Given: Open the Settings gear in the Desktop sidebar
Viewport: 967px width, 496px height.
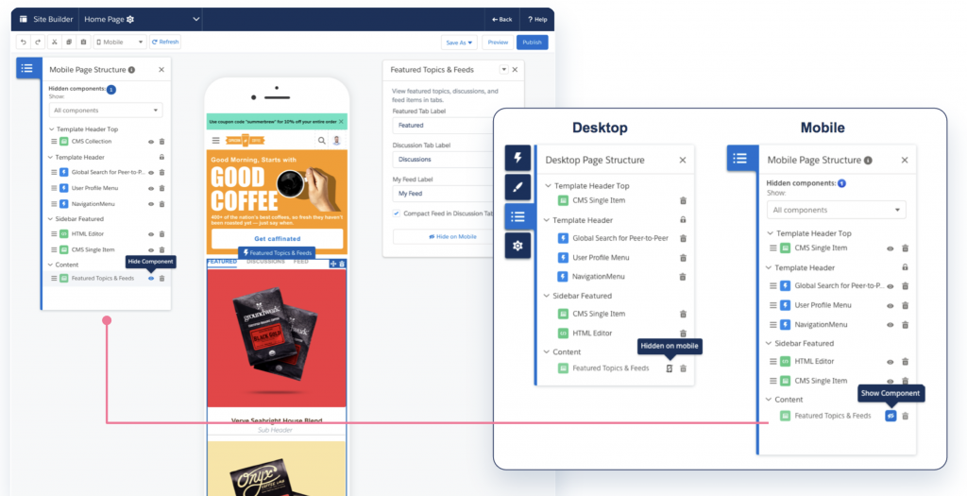Looking at the screenshot, I should 518,247.
